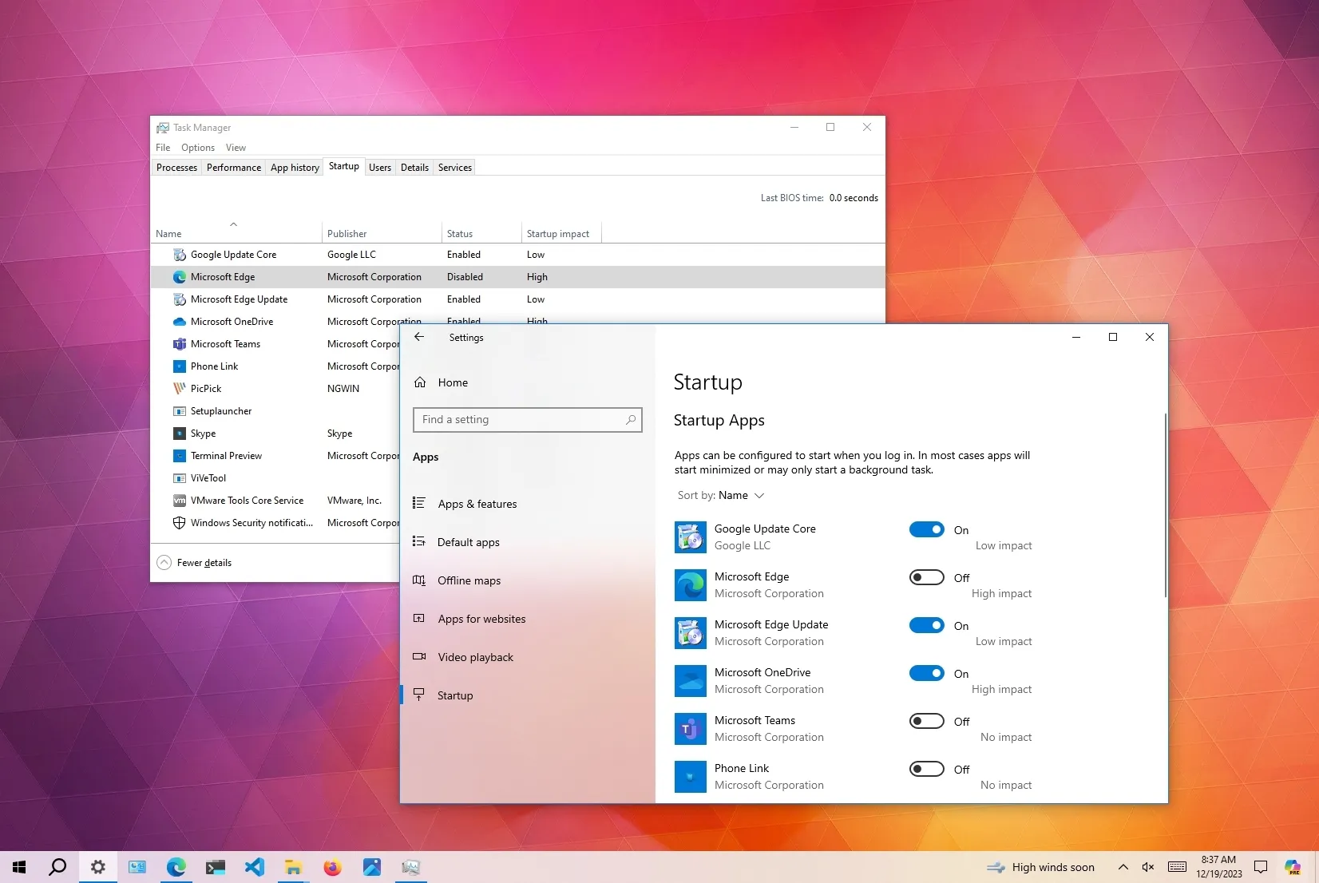Turn off Google Update Core startup toggle
The image size is (1319, 883).
[x=927, y=529]
